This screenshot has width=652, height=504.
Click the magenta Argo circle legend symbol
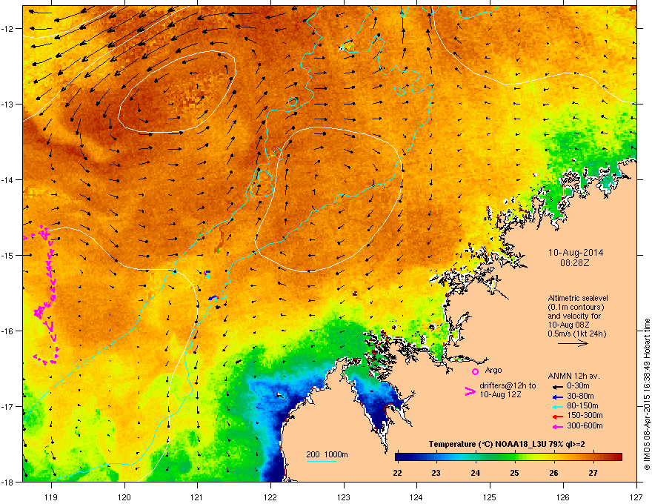click(x=475, y=371)
